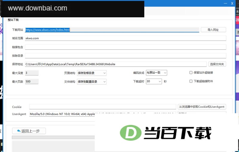
Task: Enable the 保留站外超链接 checkbox
Action: 191,73
